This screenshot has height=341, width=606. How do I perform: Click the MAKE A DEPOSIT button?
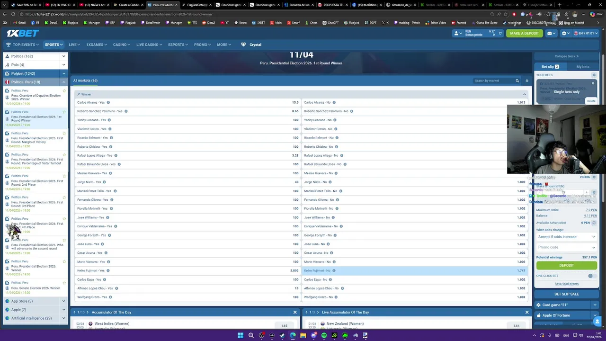pos(525,33)
